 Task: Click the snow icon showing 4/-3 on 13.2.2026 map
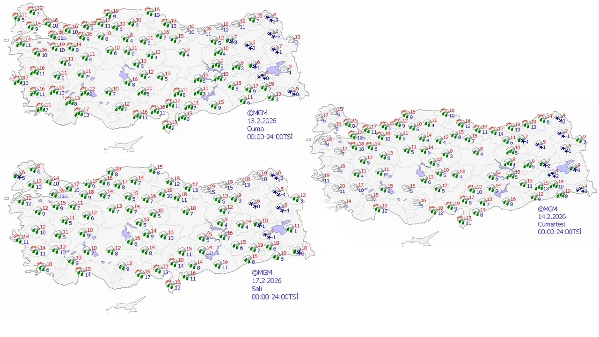[270, 18]
